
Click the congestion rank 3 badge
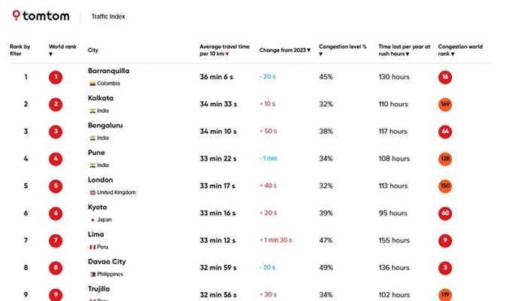[x=445, y=268]
